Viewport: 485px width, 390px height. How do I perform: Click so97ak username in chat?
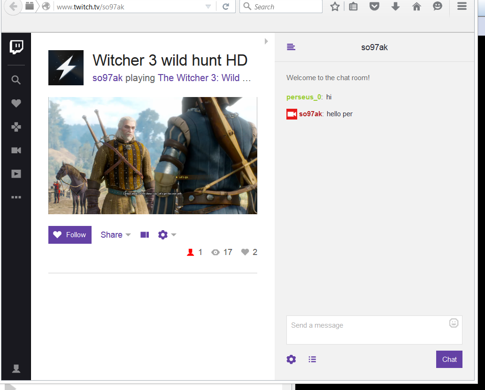click(x=310, y=114)
